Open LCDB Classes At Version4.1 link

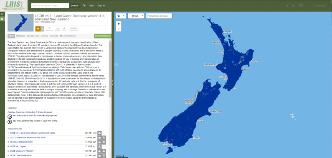click(x=22, y=151)
